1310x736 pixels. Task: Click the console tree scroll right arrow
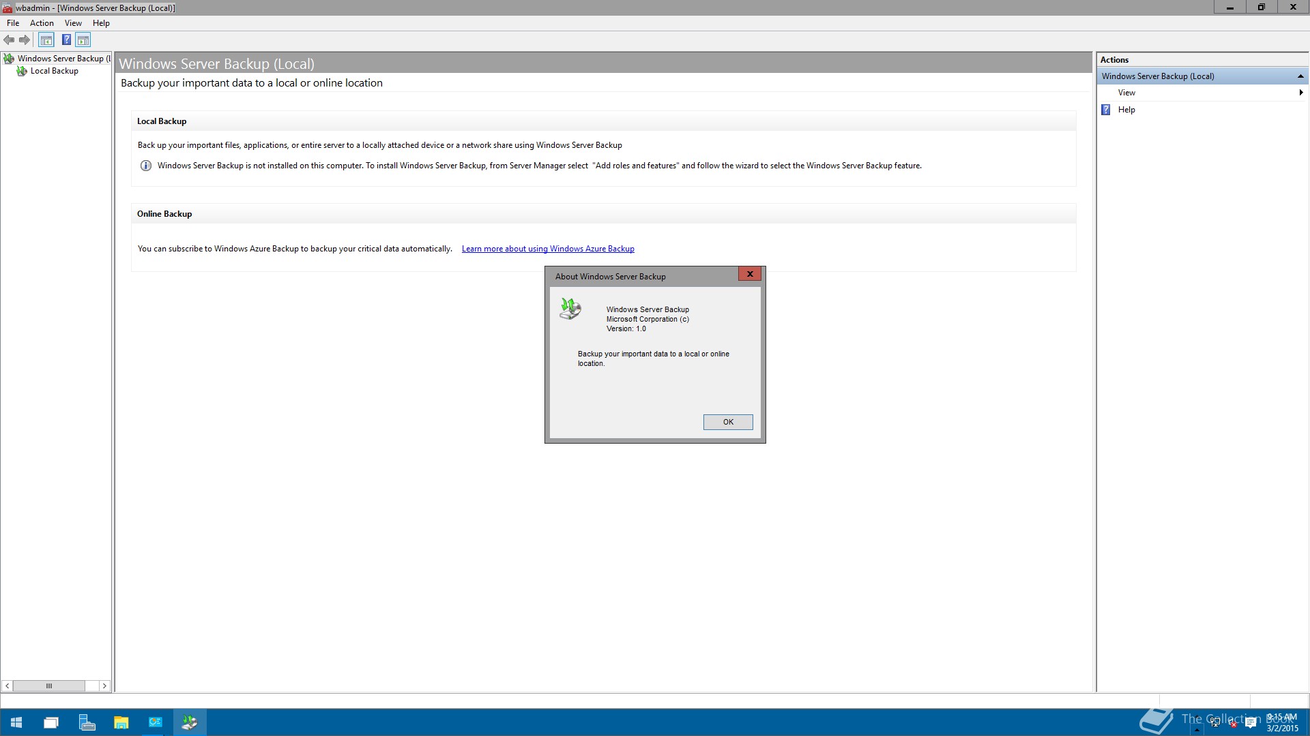(x=104, y=686)
